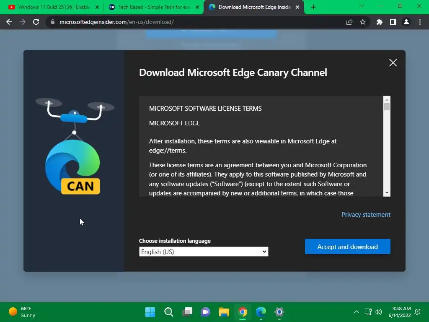Open a new browser tab
The height and width of the screenshot is (322, 429).
pyautogui.click(x=313, y=7)
